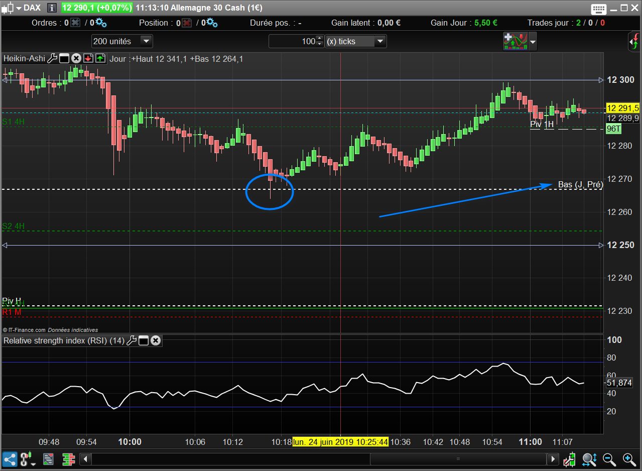Screen dimensions: 642x471
Task: Close all positions with the red X icon
Action: (x=186, y=23)
